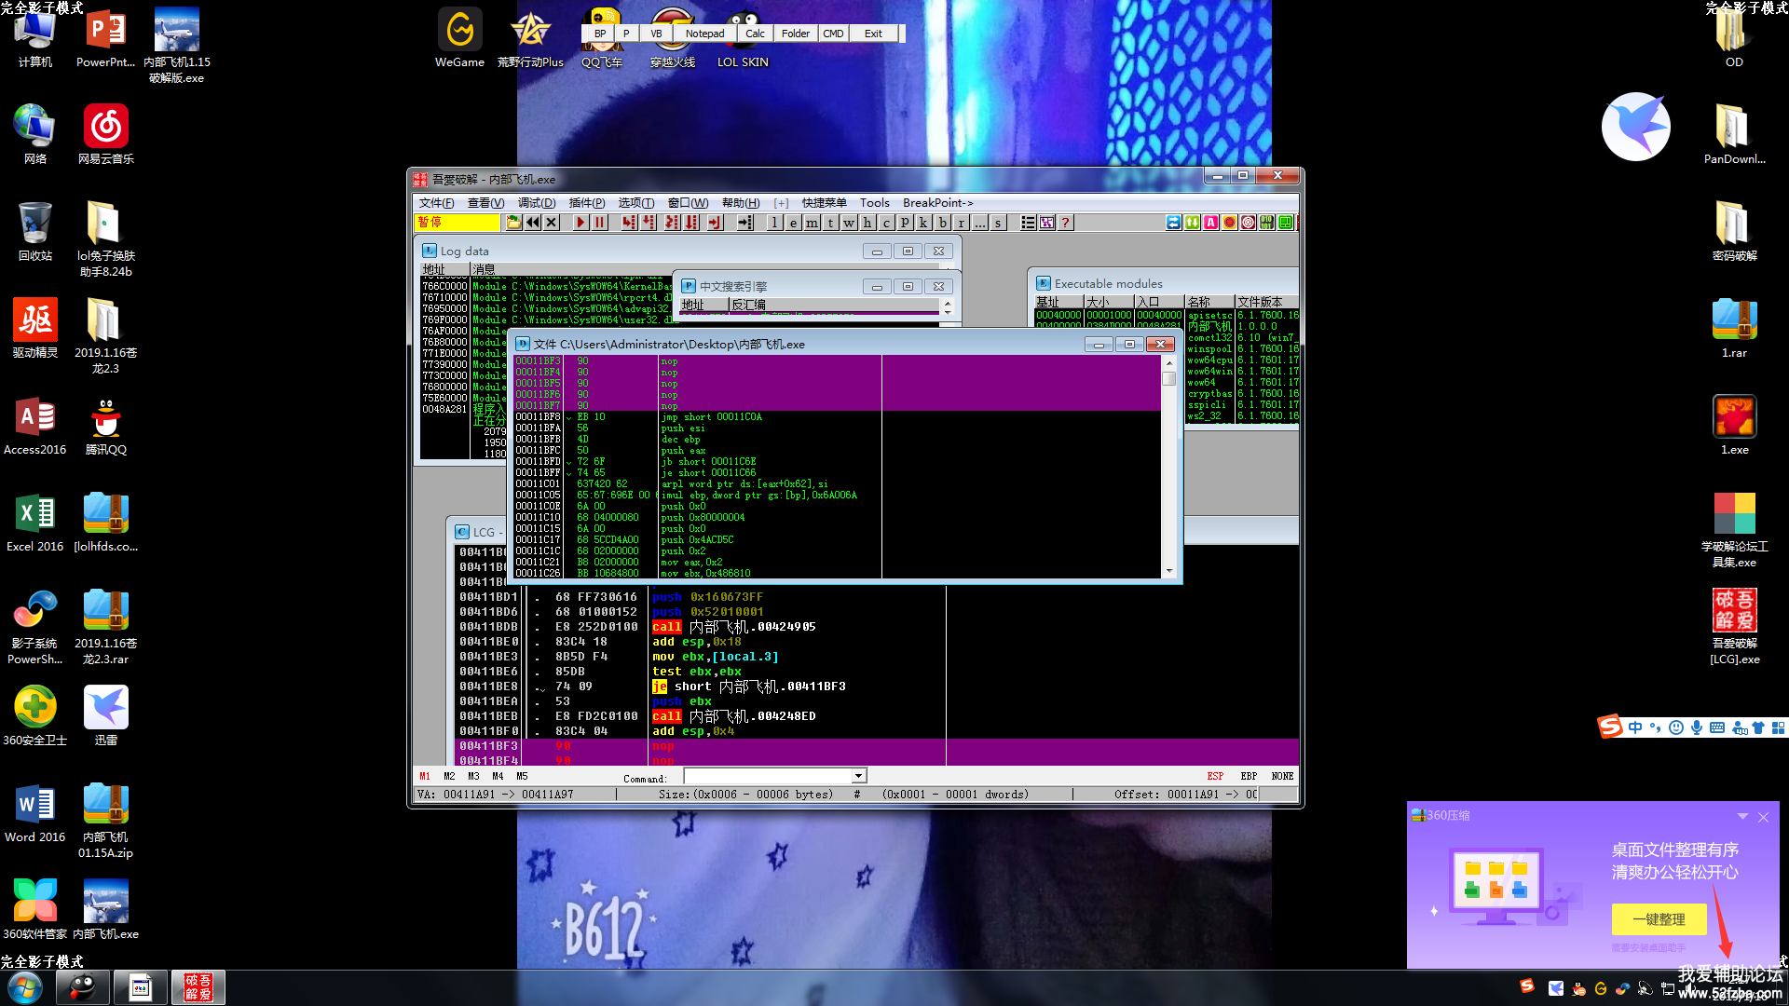Click file dump window scroll-up arrow

(1169, 363)
